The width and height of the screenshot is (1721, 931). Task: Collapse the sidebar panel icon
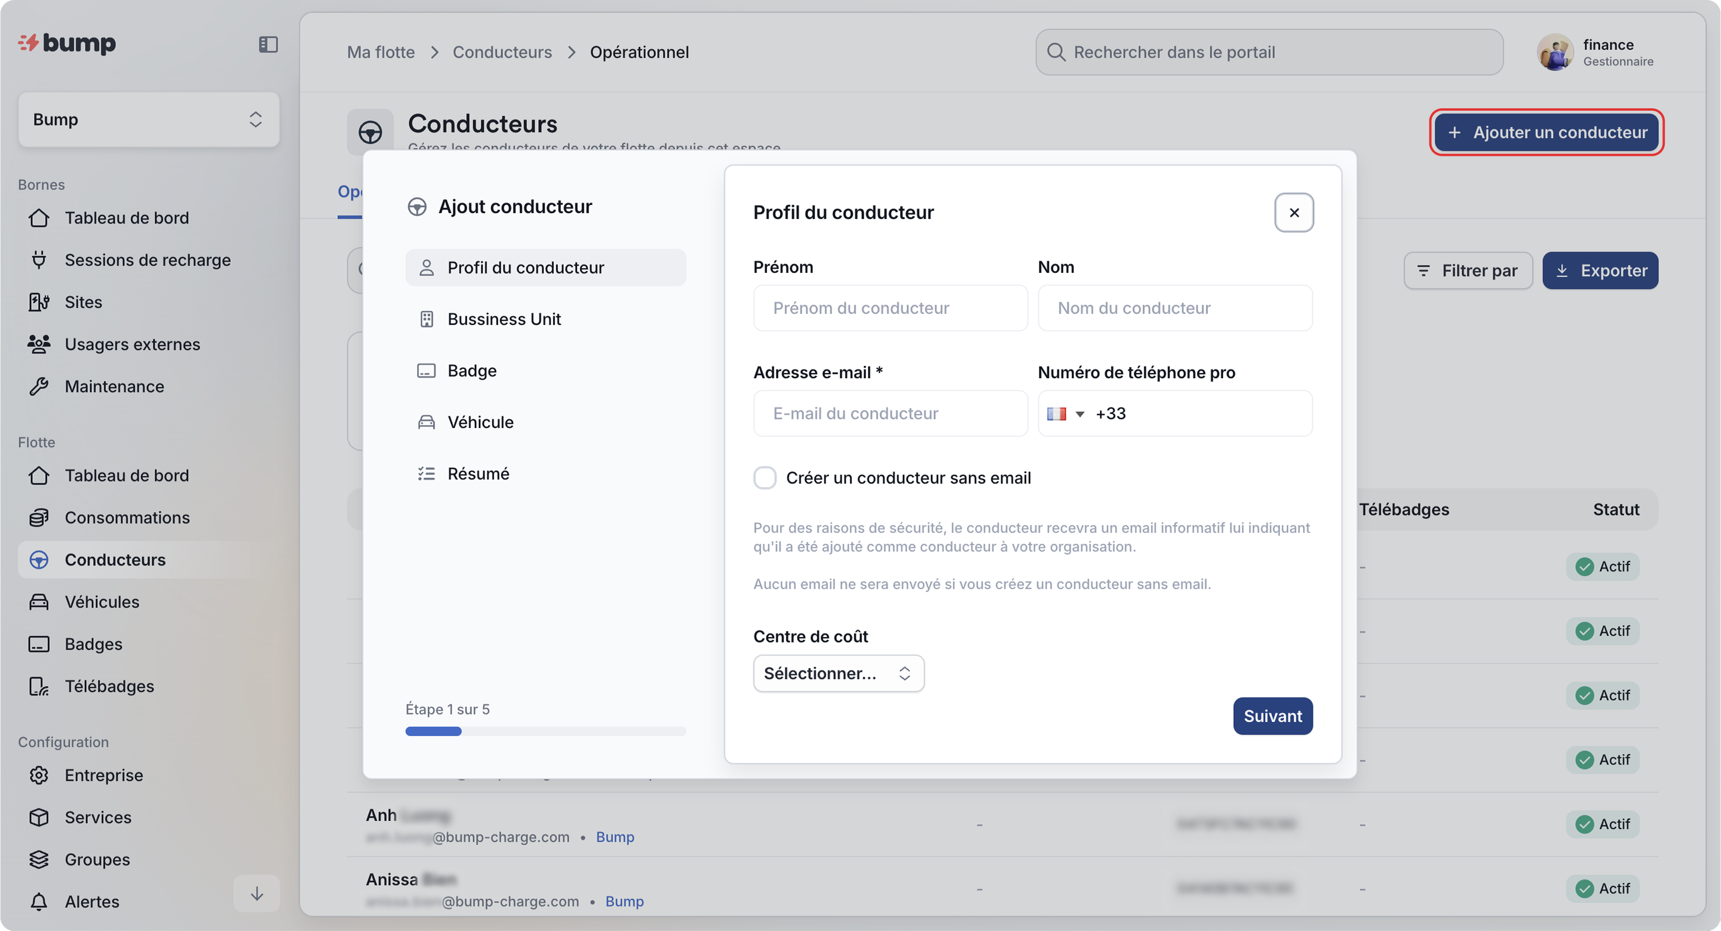(268, 44)
